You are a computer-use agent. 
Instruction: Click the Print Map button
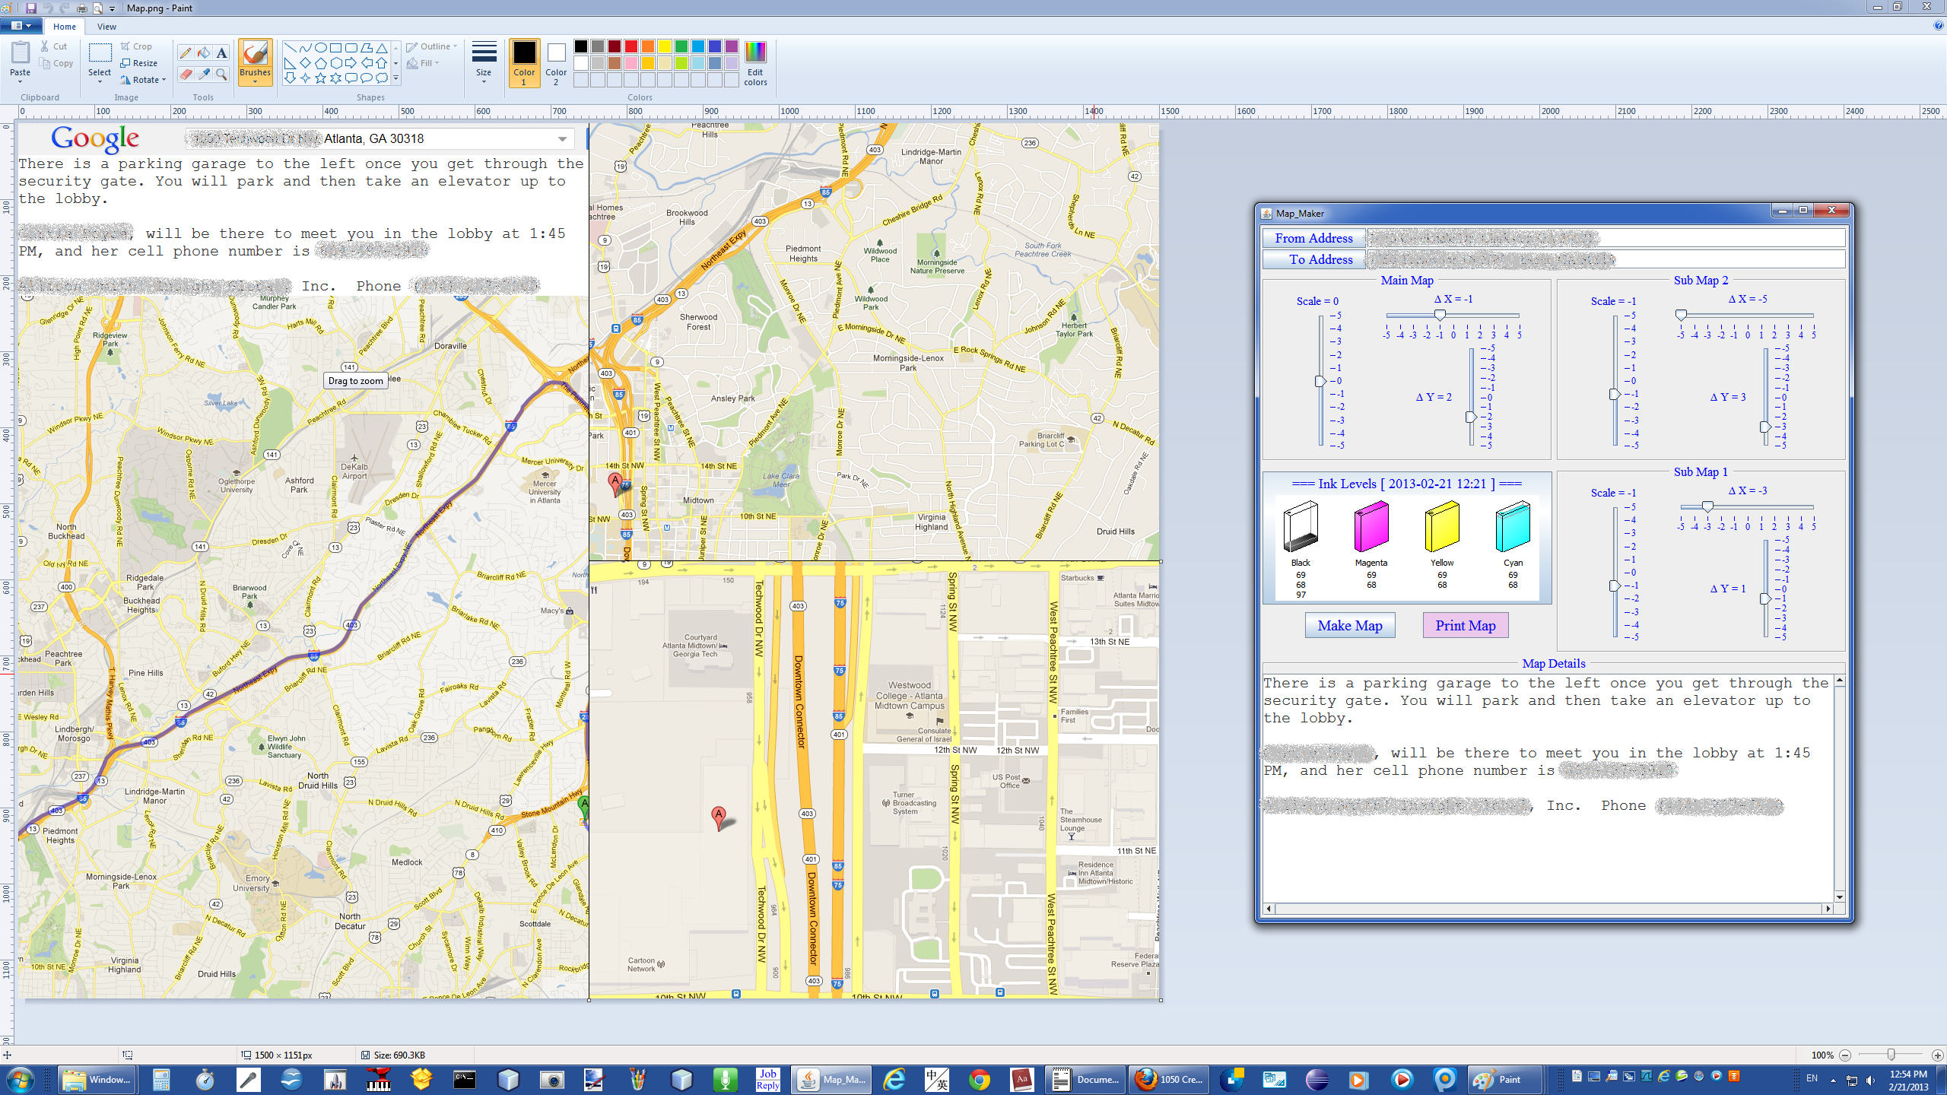1465,625
